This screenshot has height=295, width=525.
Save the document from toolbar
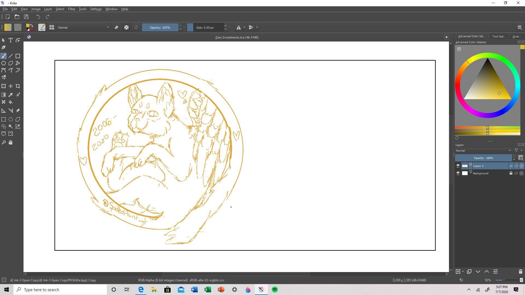pos(26,17)
